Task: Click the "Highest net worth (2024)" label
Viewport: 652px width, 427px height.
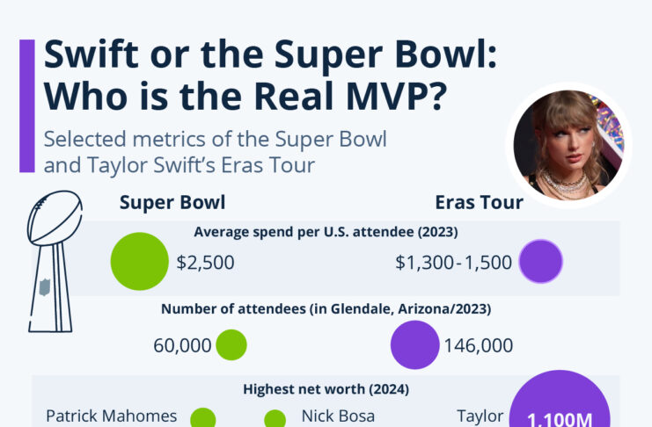Action: pos(326,387)
